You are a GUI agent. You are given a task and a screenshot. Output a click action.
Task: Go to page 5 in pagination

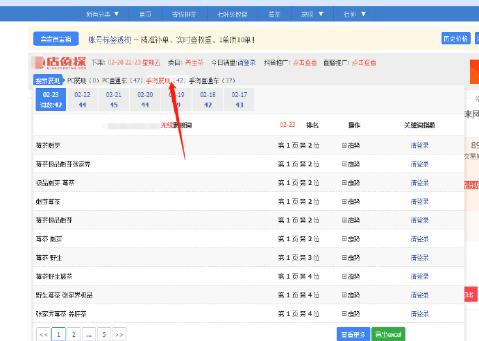[x=103, y=334]
